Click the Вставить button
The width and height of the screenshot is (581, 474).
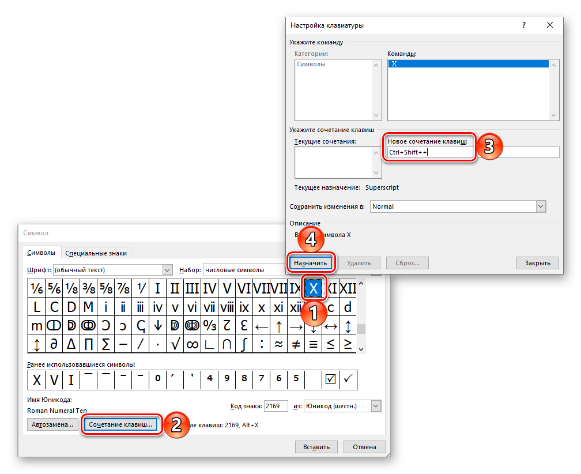[316, 447]
